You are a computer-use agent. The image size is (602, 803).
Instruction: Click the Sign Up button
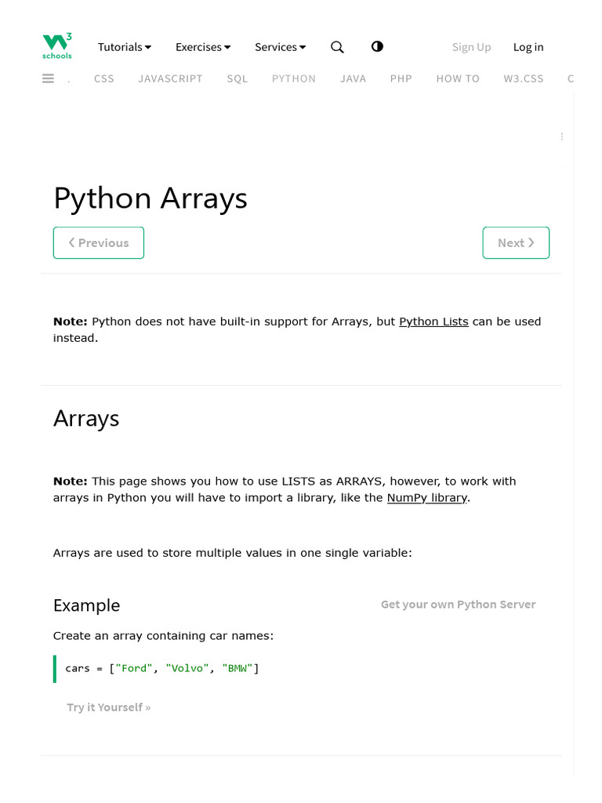[471, 47]
